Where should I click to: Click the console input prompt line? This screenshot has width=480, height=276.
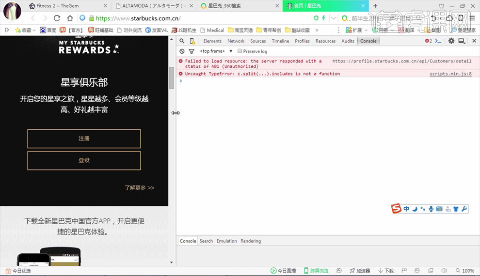pyautogui.click(x=328, y=81)
